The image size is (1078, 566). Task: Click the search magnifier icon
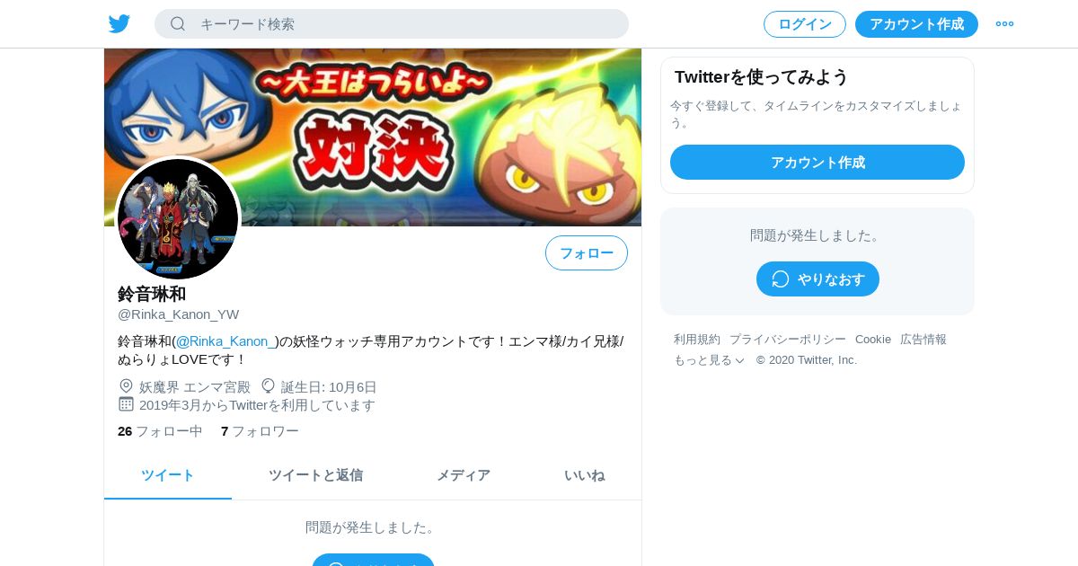click(x=178, y=23)
